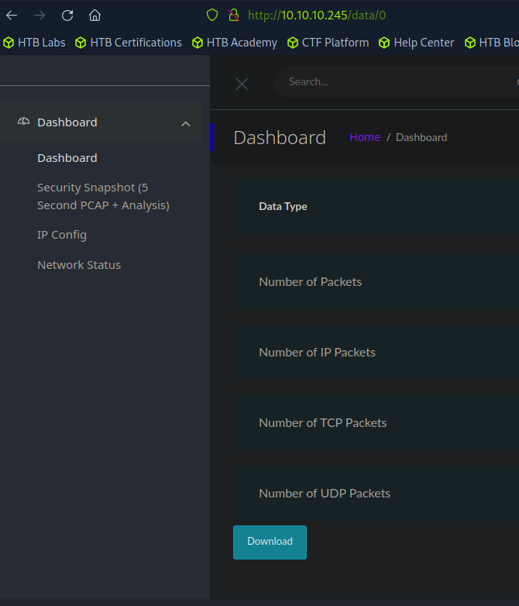Go to browser home icon
This screenshot has height=606, width=519.
[x=95, y=15]
